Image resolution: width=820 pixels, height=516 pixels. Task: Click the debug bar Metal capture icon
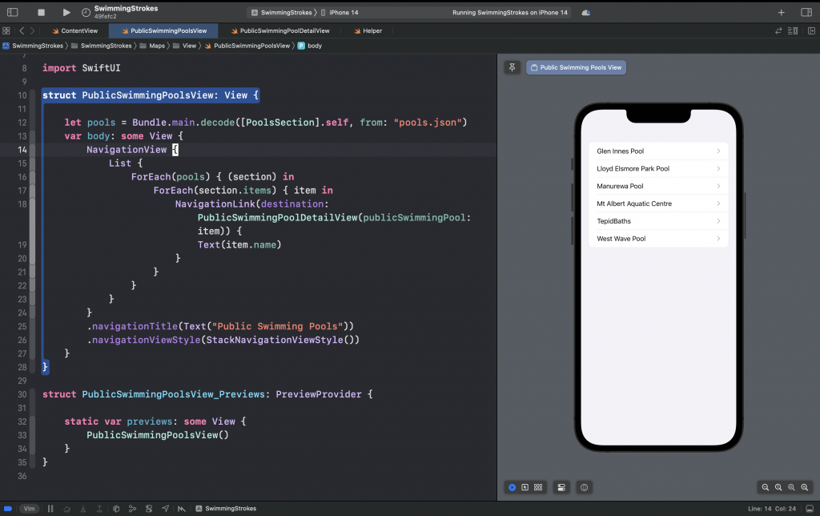pos(182,509)
